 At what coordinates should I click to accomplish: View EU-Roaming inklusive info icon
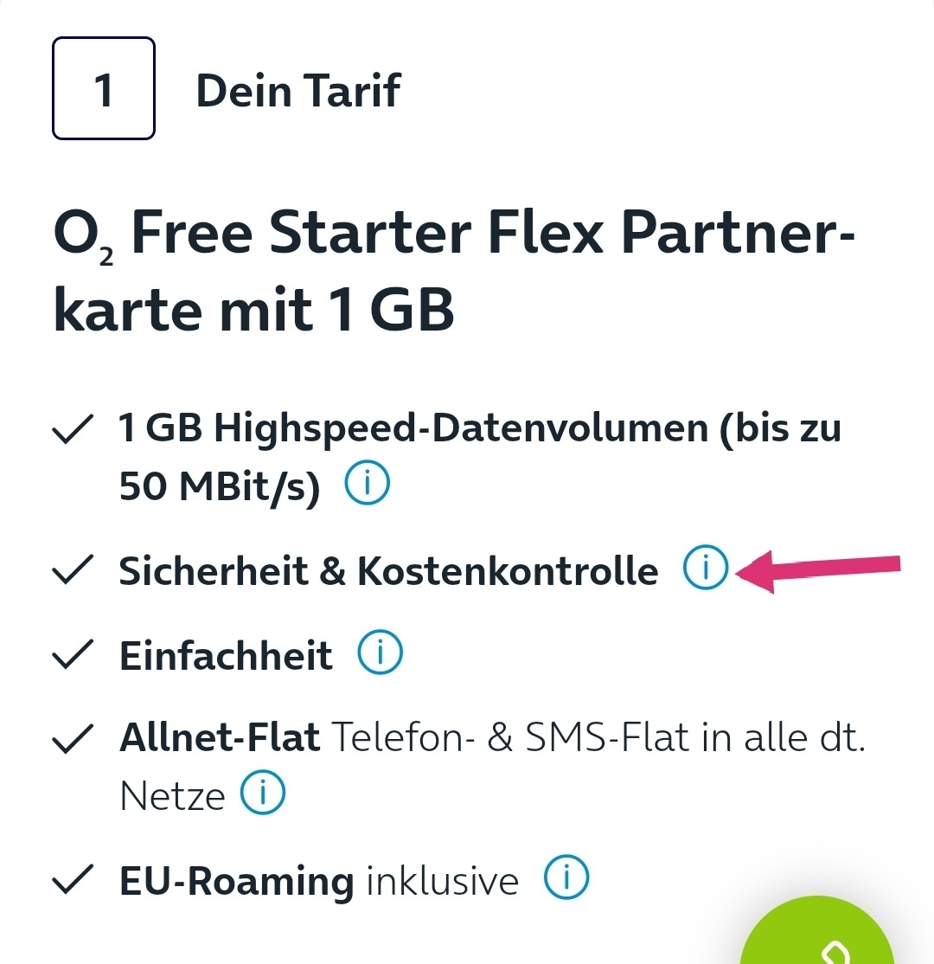[x=566, y=877]
